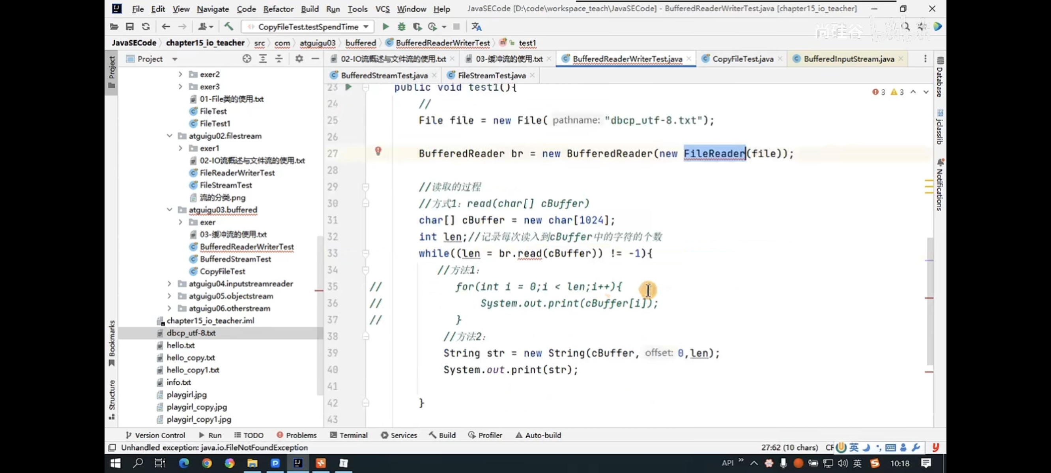The height and width of the screenshot is (473, 1051).
Task: Expand the atguigu04.inputstreamreader package
Action: point(169,284)
